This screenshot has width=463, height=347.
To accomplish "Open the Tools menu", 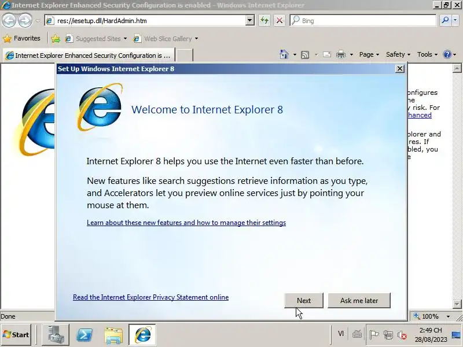I will [x=427, y=54].
